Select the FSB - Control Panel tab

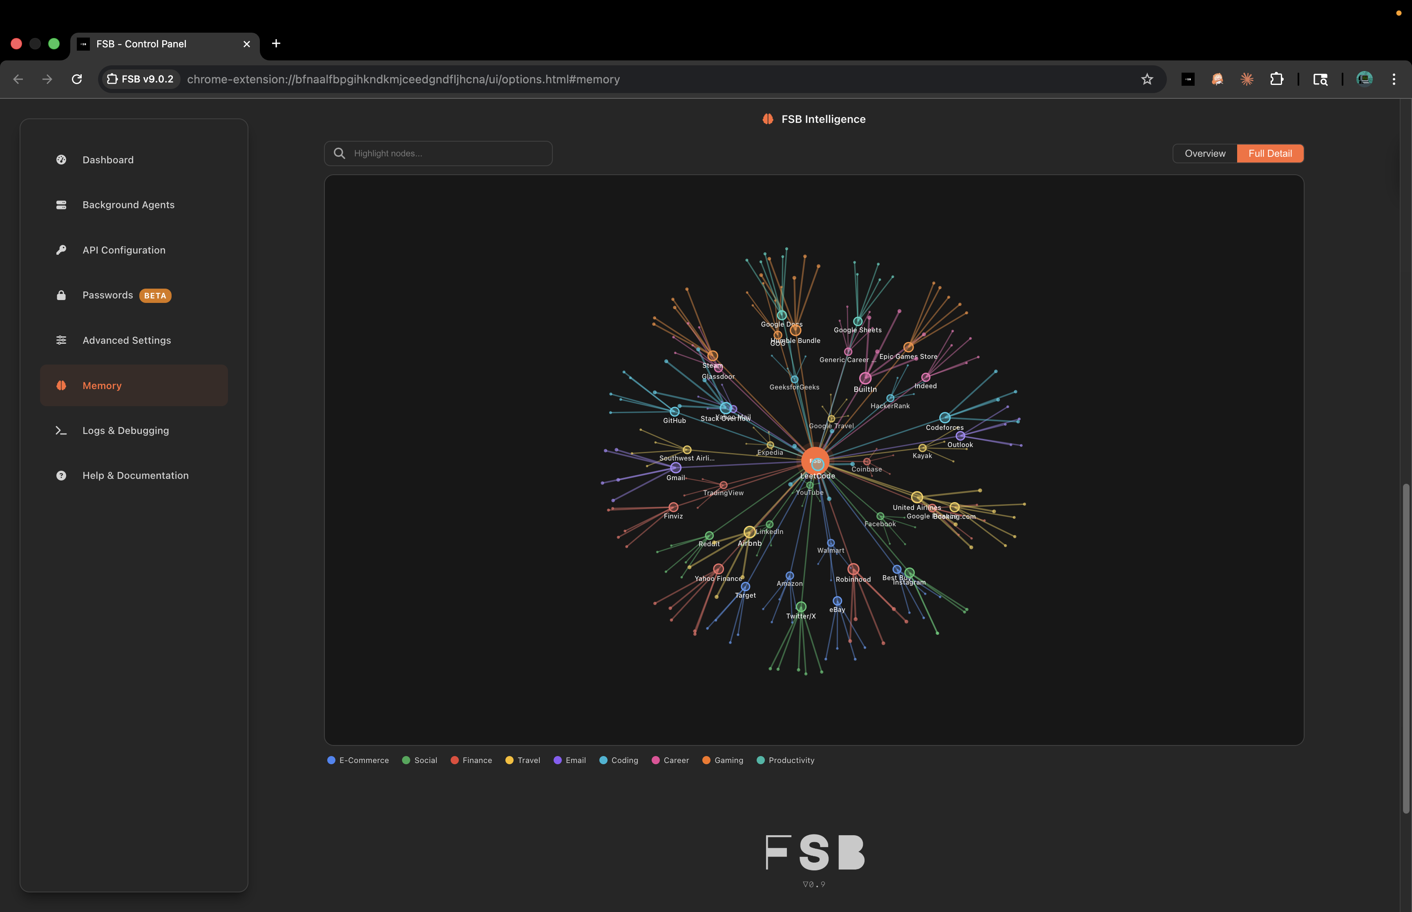tap(165, 44)
